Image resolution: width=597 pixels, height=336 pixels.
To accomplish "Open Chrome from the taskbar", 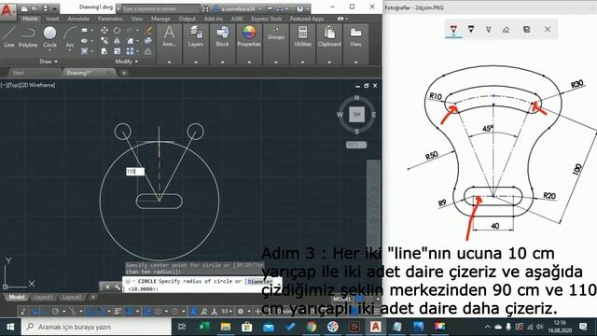I will [x=311, y=327].
